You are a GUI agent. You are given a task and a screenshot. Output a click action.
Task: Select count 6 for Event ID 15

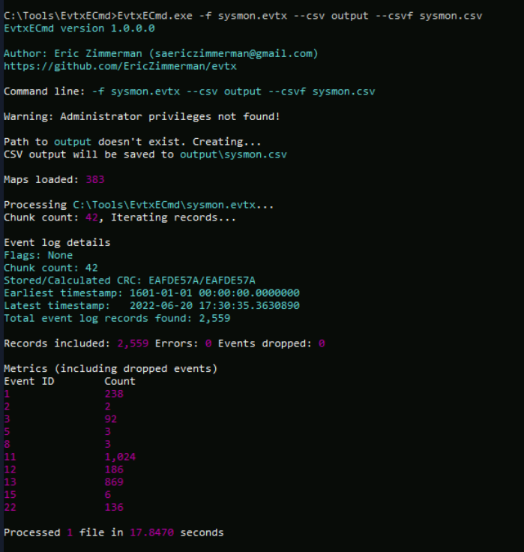point(108,495)
